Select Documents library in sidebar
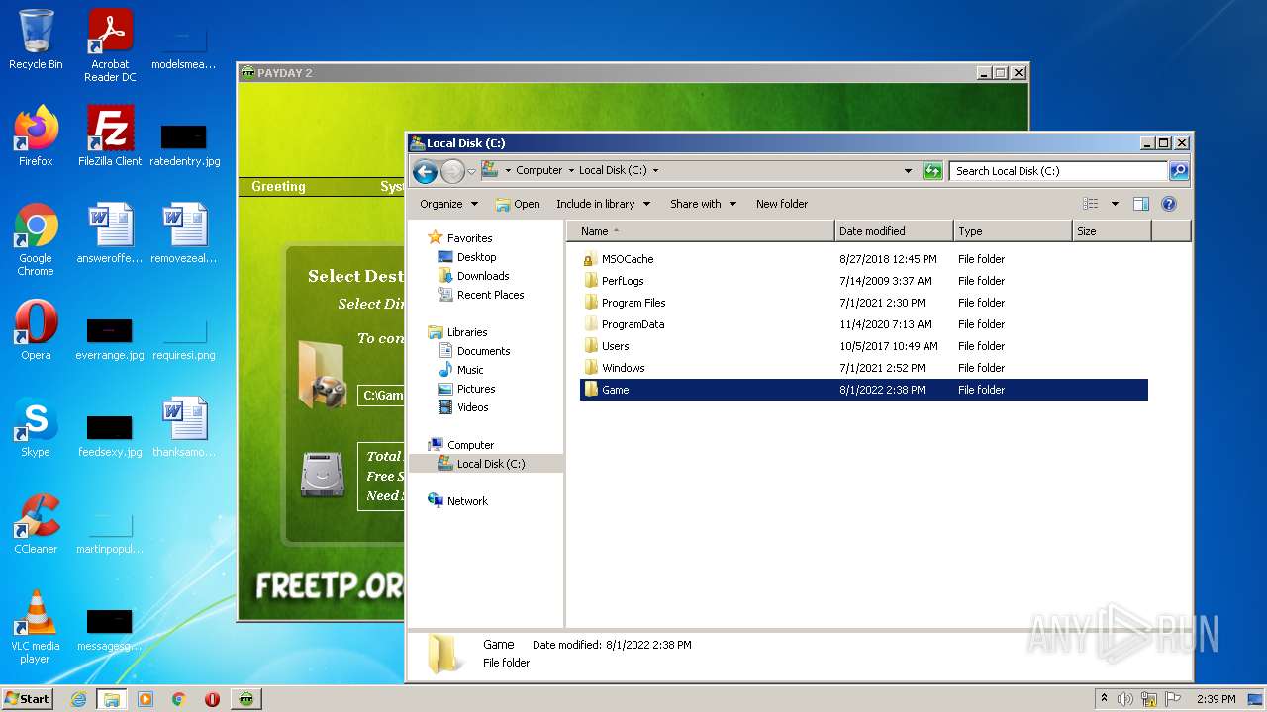 483,351
